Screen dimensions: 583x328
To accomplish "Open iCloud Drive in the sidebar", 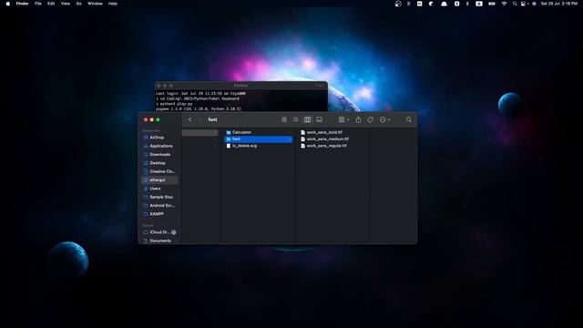I will [x=157, y=232].
